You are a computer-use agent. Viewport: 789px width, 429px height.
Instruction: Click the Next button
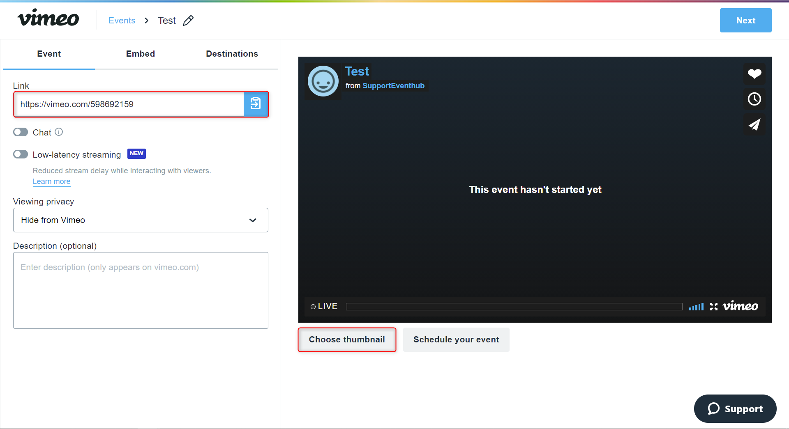coord(745,21)
